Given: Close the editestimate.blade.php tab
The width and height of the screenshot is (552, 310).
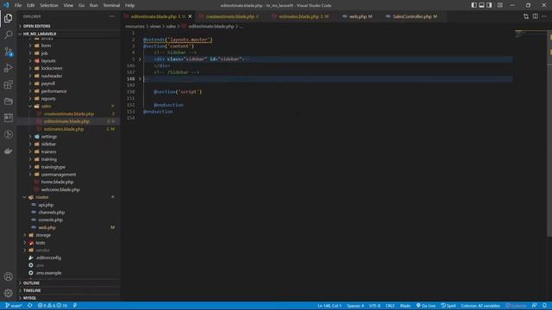Looking at the screenshot, I should coord(190,16).
